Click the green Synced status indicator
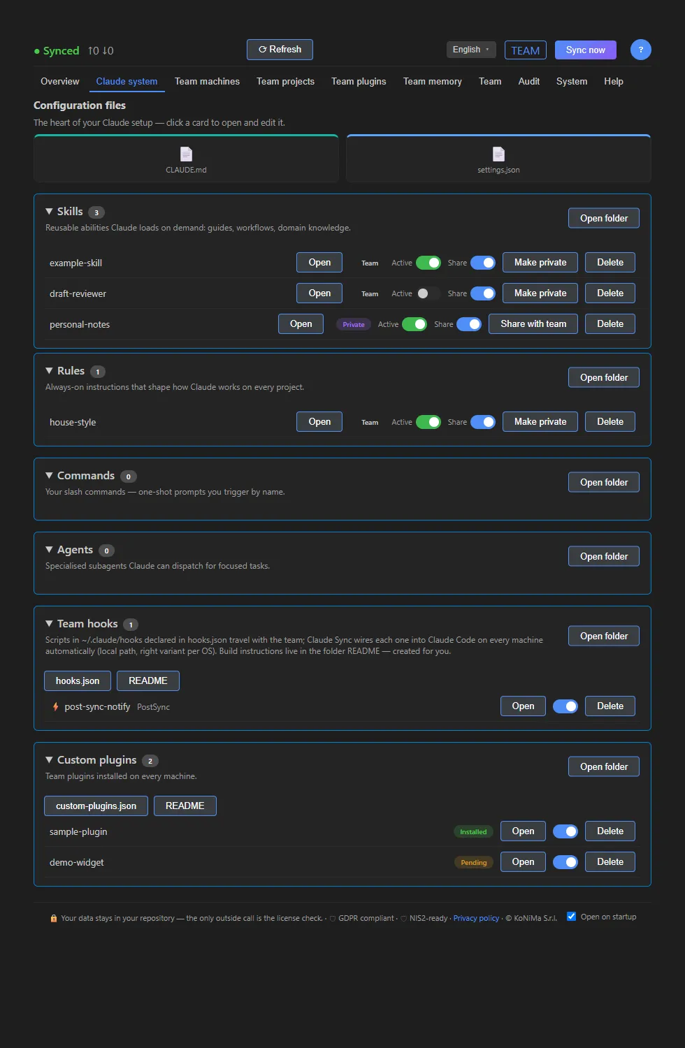 57,50
